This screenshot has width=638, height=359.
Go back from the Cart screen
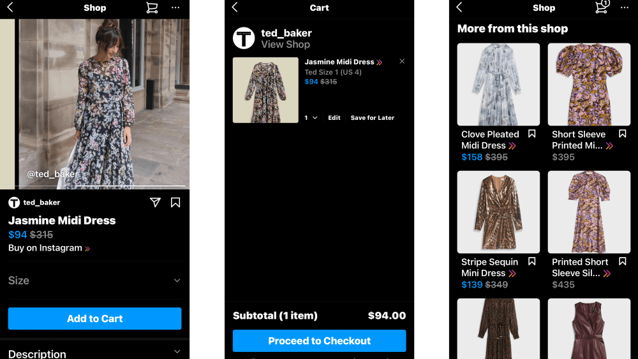235,7
